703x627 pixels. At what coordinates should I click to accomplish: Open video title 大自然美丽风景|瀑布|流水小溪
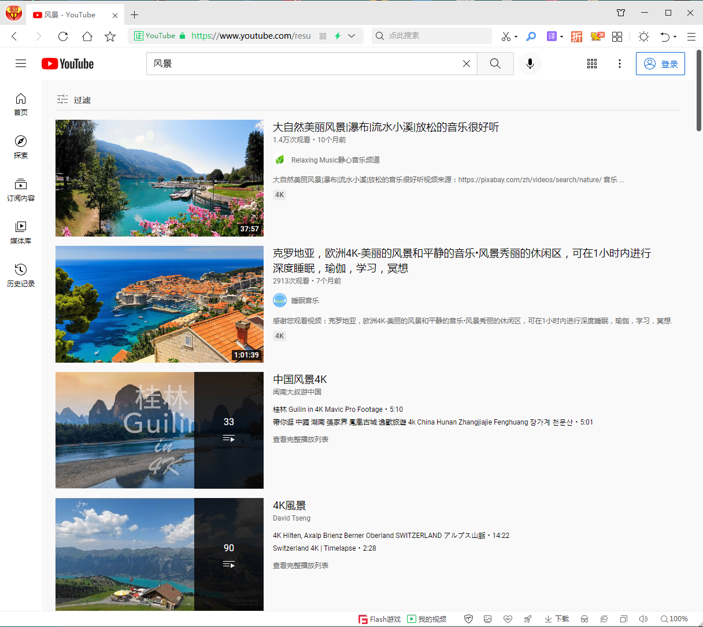click(x=386, y=127)
